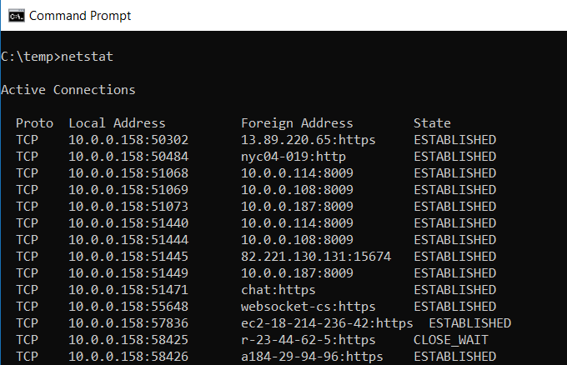
Task: Click the Active Connections heading
Action: coord(68,90)
